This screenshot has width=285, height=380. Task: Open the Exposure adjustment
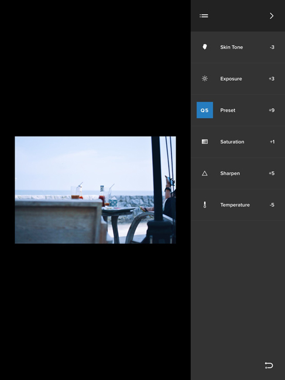(238, 78)
